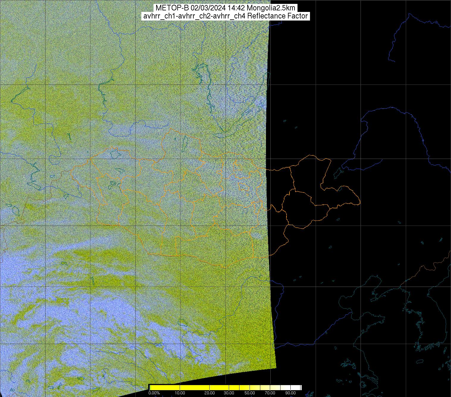Click the 'avhrr_ch1-avhrr_ch2-avhrr_ch4 Reflectance Factor' caption
This screenshot has width=451, height=397.
(x=225, y=16)
